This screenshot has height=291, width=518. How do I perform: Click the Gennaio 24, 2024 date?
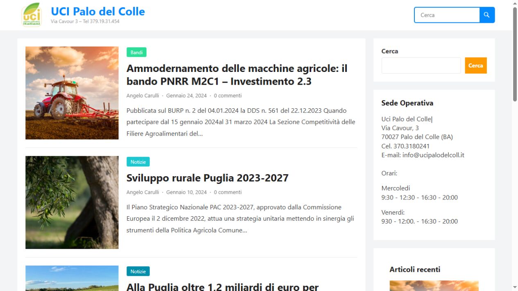pos(186,96)
